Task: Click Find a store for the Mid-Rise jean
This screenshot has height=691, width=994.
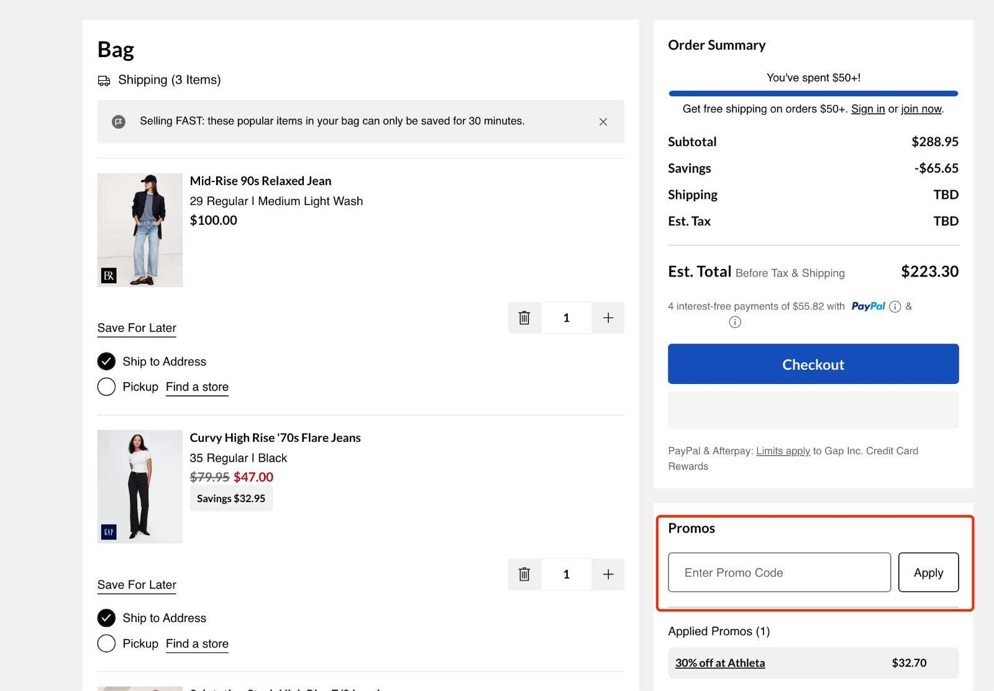Action: (x=197, y=387)
